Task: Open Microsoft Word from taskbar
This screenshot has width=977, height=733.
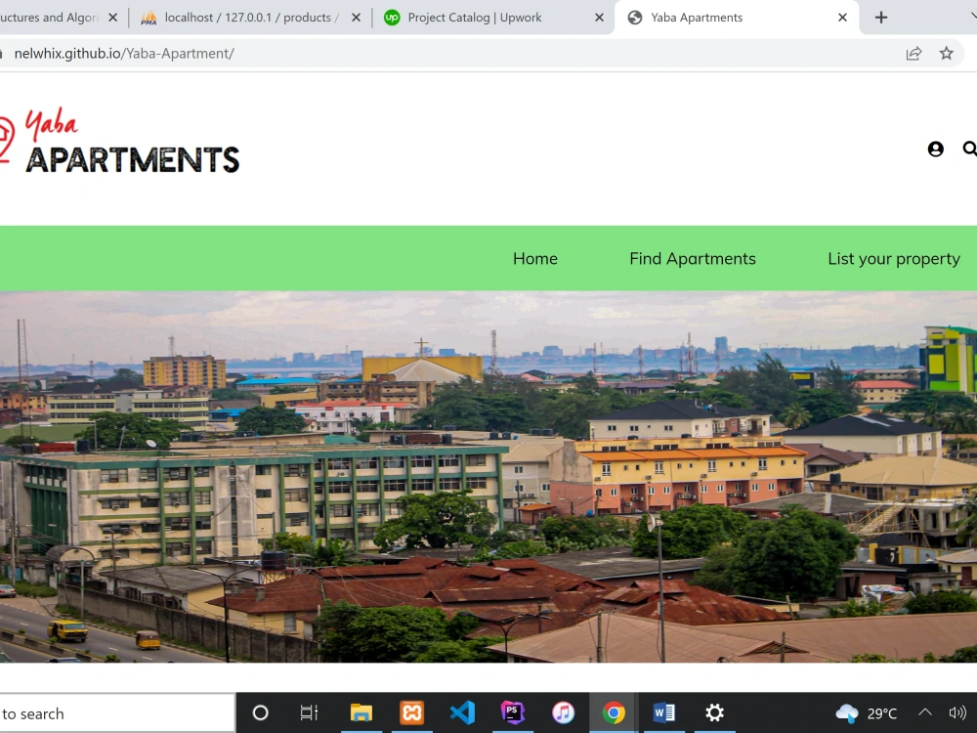Action: pyautogui.click(x=664, y=712)
